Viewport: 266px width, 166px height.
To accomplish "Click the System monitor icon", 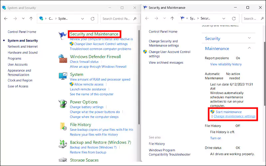I will [x=63, y=76].
